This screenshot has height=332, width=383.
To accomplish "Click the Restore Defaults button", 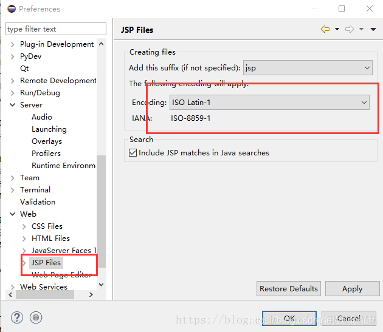I will (x=289, y=288).
